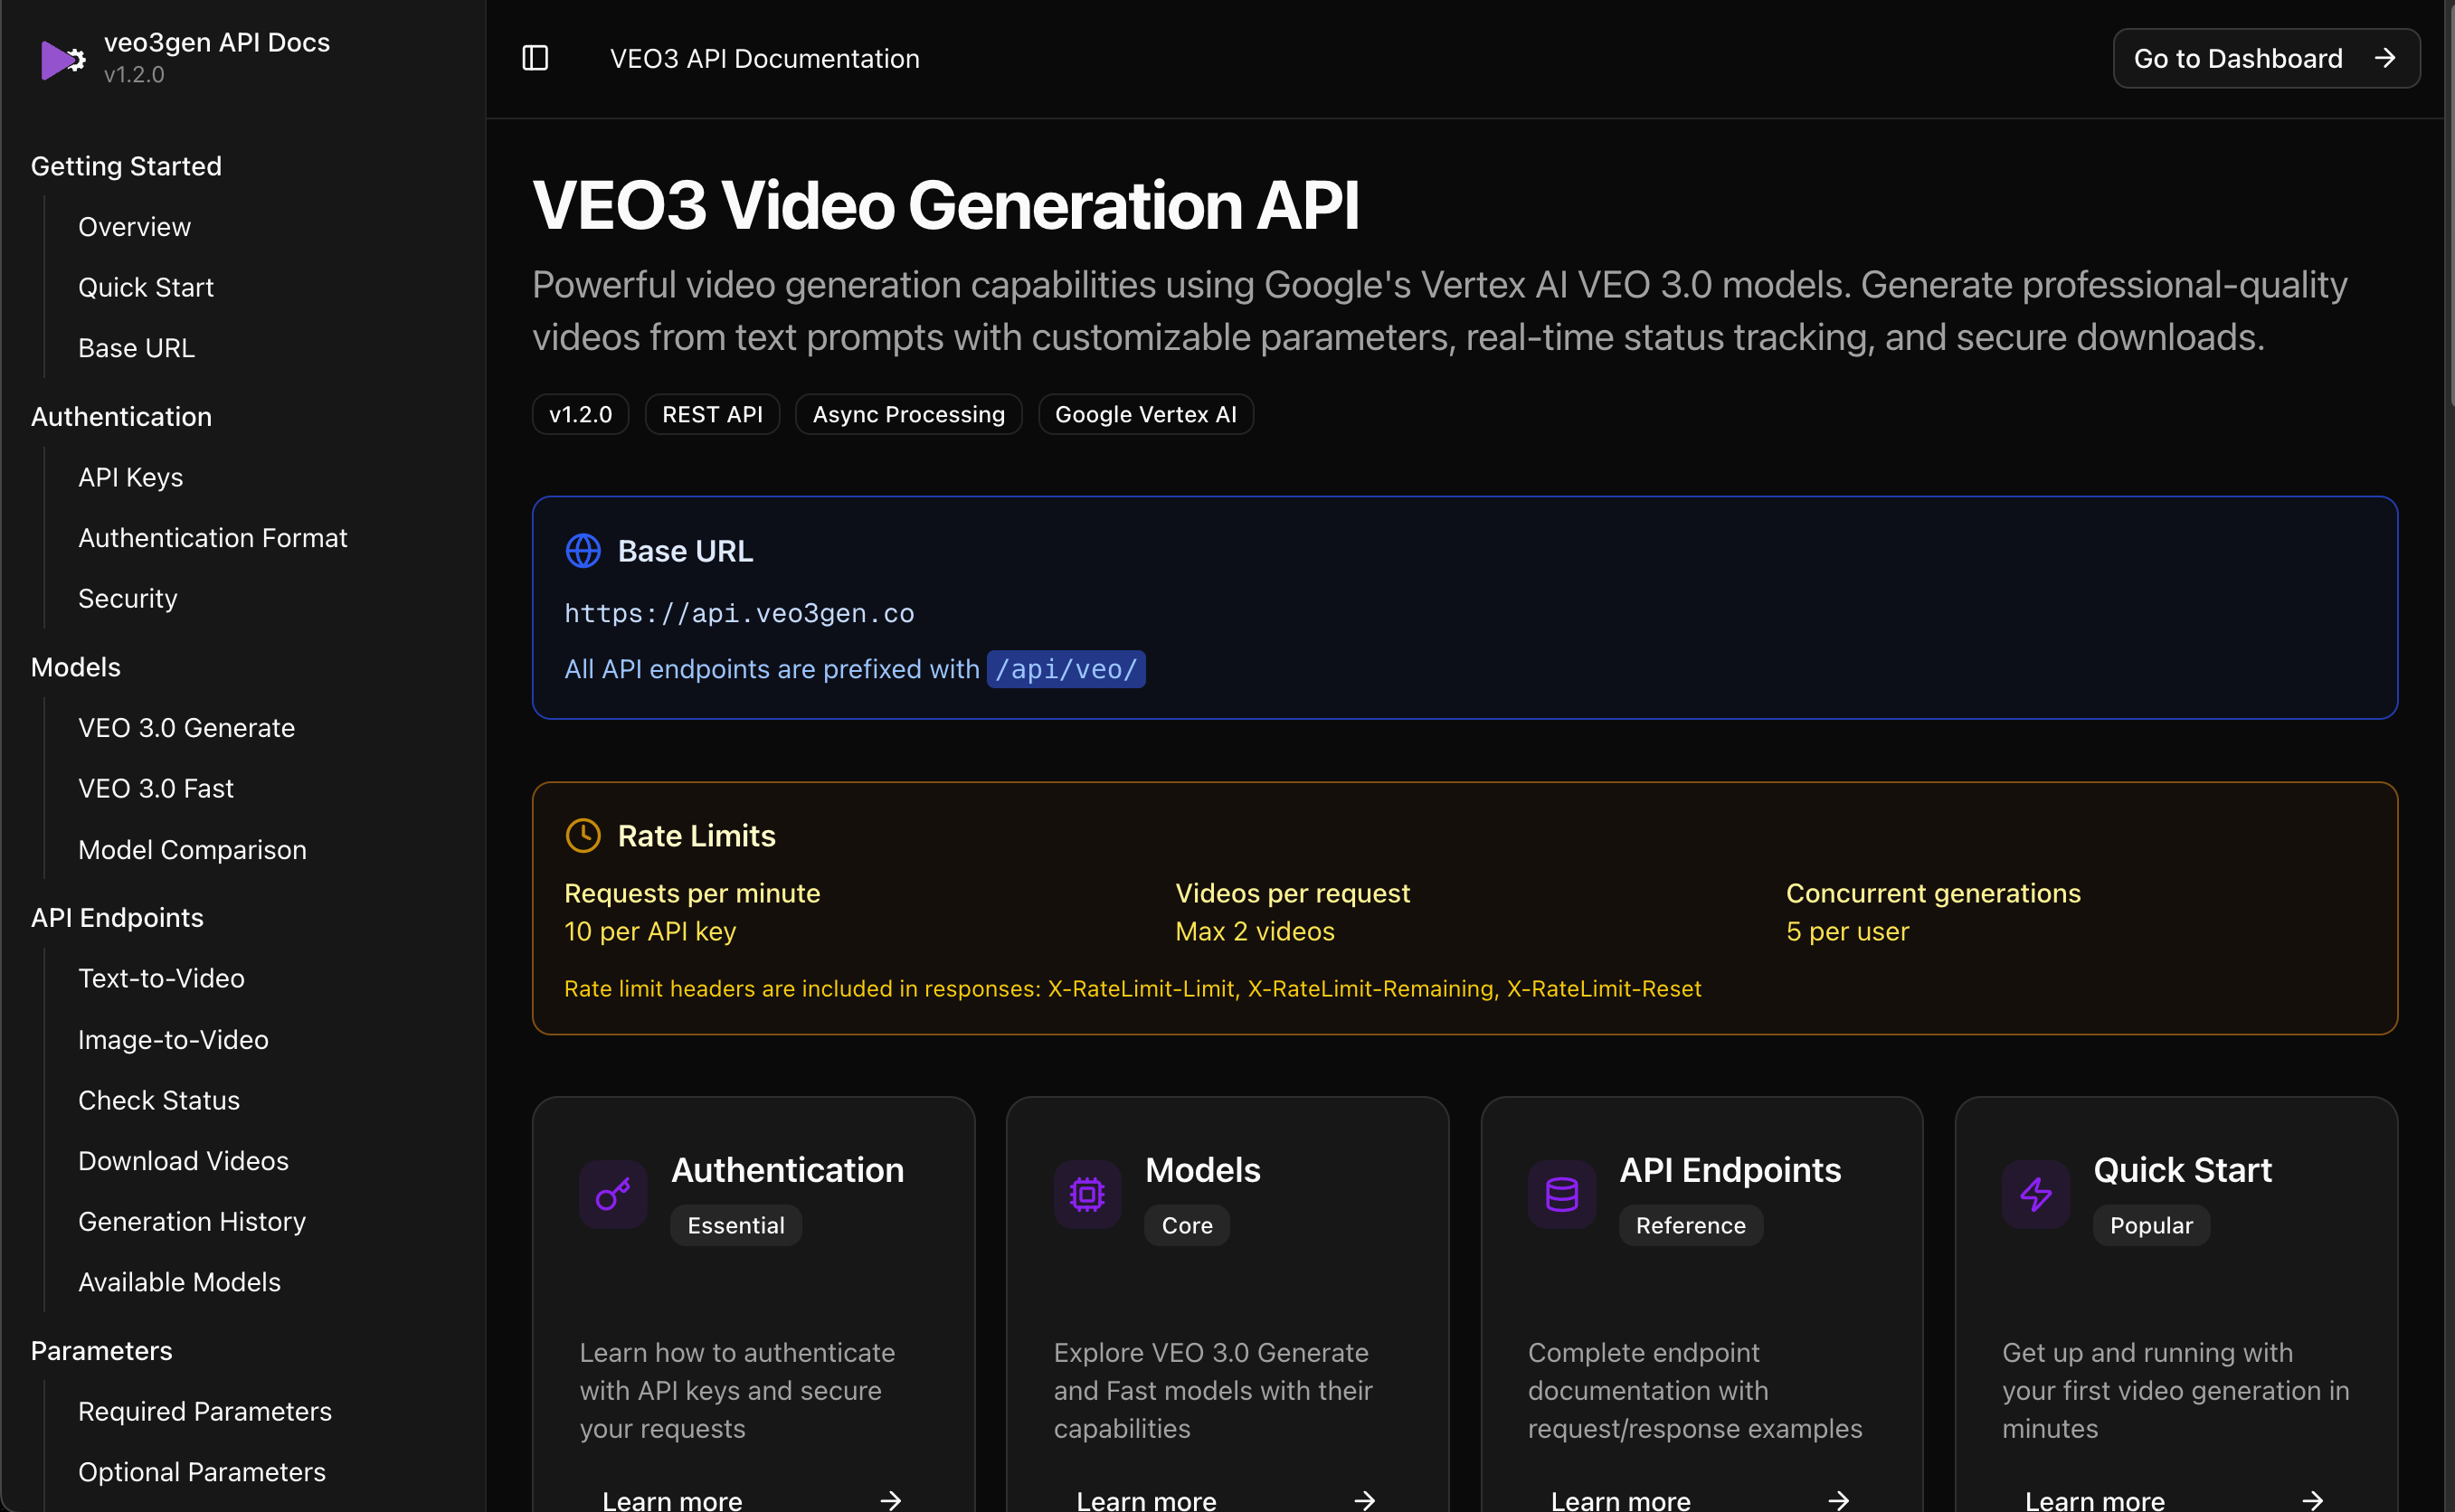The height and width of the screenshot is (1512, 2455).
Task: Go to Generation History page
Action: pyautogui.click(x=192, y=1221)
